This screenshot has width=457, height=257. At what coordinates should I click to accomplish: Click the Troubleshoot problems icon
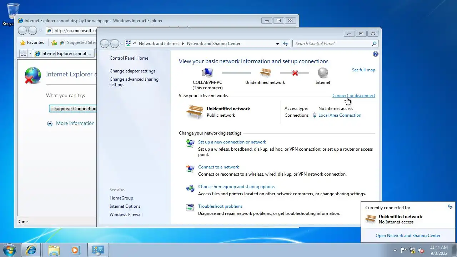pyautogui.click(x=190, y=207)
